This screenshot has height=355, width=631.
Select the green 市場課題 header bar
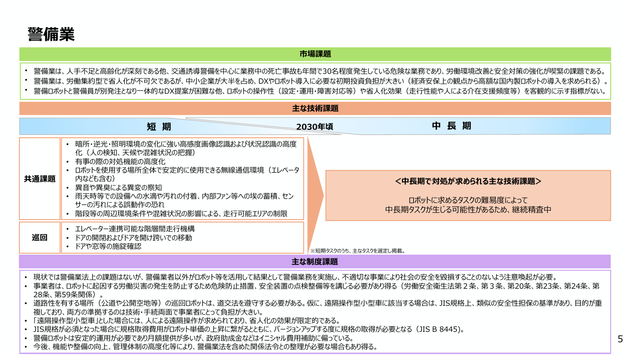click(x=315, y=54)
